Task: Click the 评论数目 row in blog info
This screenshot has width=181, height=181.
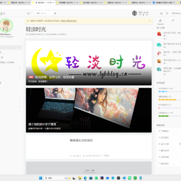Action: tap(169, 137)
